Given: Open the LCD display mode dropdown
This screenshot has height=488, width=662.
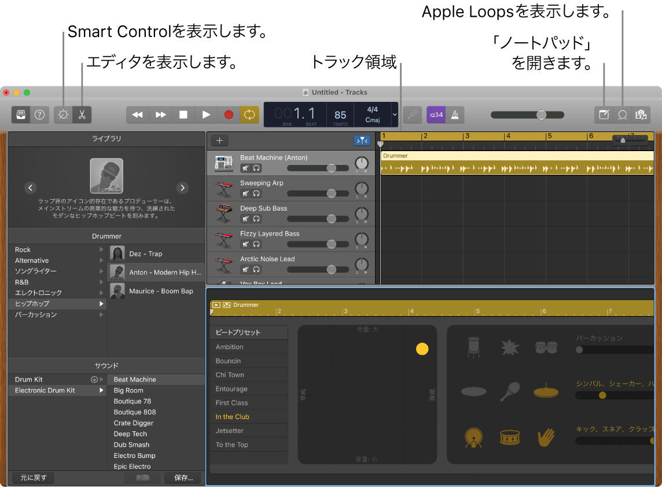Looking at the screenshot, I should (395, 115).
